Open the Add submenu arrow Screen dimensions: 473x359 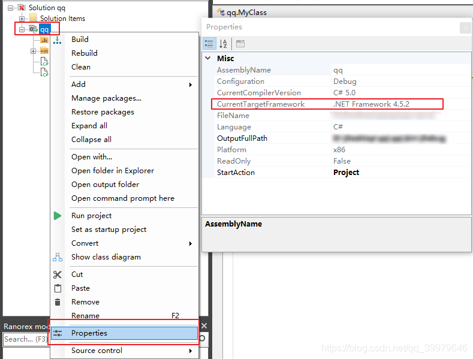191,85
